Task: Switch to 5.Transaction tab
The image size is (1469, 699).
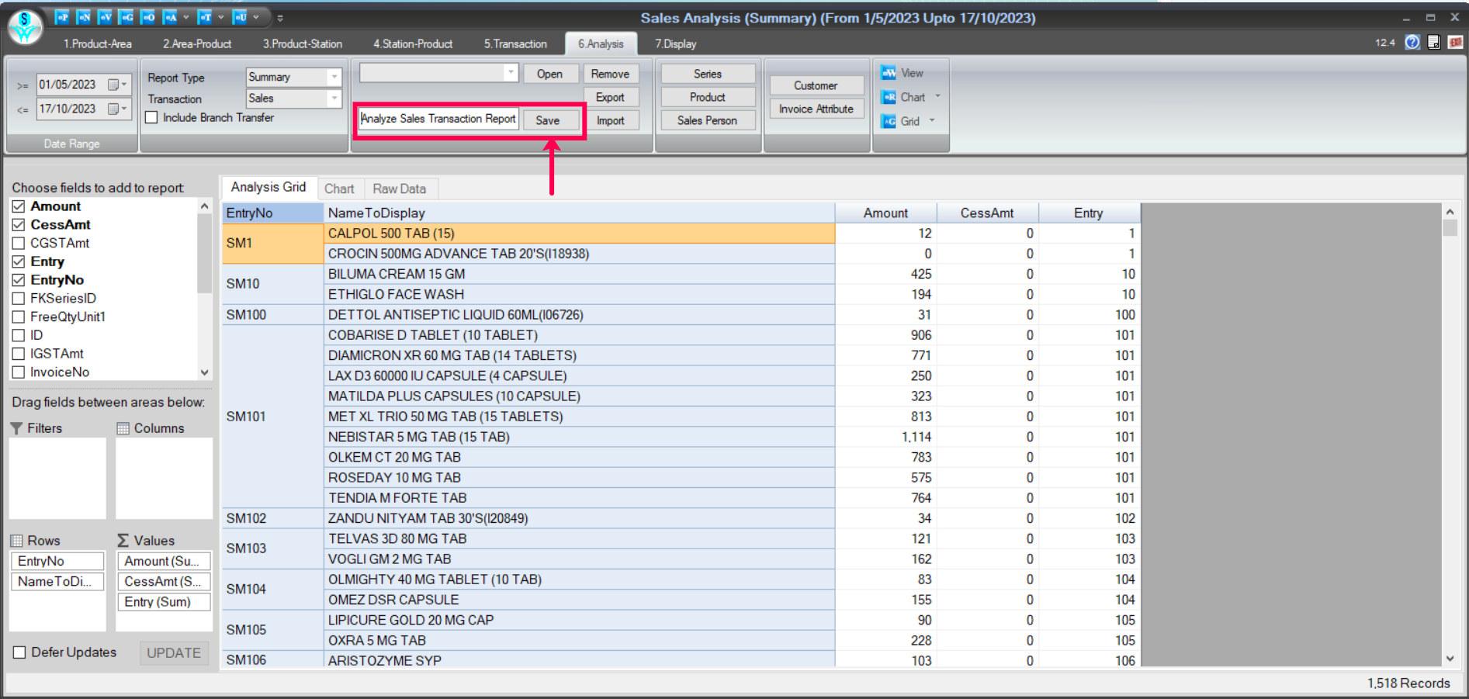Action: tap(516, 44)
